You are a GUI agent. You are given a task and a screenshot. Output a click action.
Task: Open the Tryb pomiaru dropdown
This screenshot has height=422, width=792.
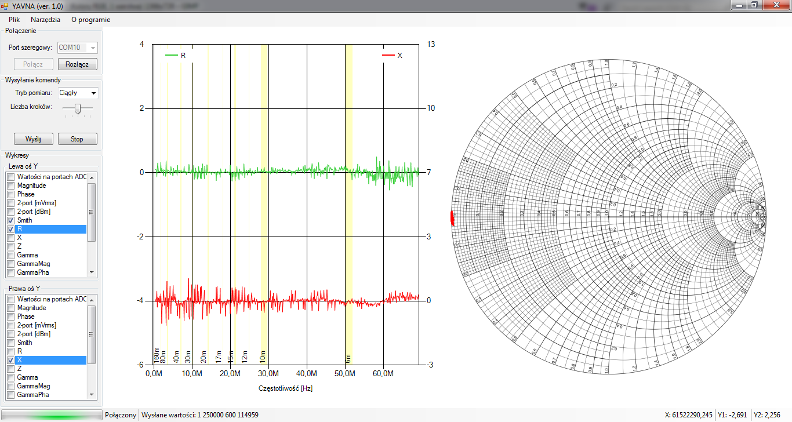(x=93, y=93)
